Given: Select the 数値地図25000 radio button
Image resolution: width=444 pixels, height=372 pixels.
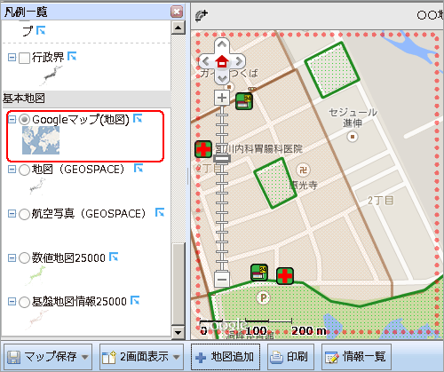Looking at the screenshot, I should 24,258.
